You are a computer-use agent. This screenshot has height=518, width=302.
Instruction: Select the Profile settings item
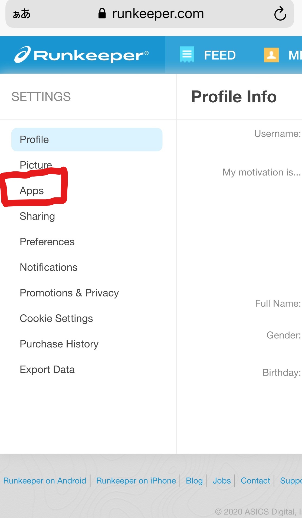(x=87, y=139)
